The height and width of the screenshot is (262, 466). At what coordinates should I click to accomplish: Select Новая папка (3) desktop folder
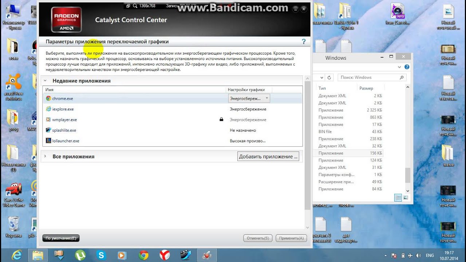pos(13,158)
